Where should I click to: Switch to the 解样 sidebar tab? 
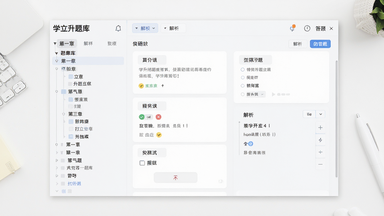(88, 43)
